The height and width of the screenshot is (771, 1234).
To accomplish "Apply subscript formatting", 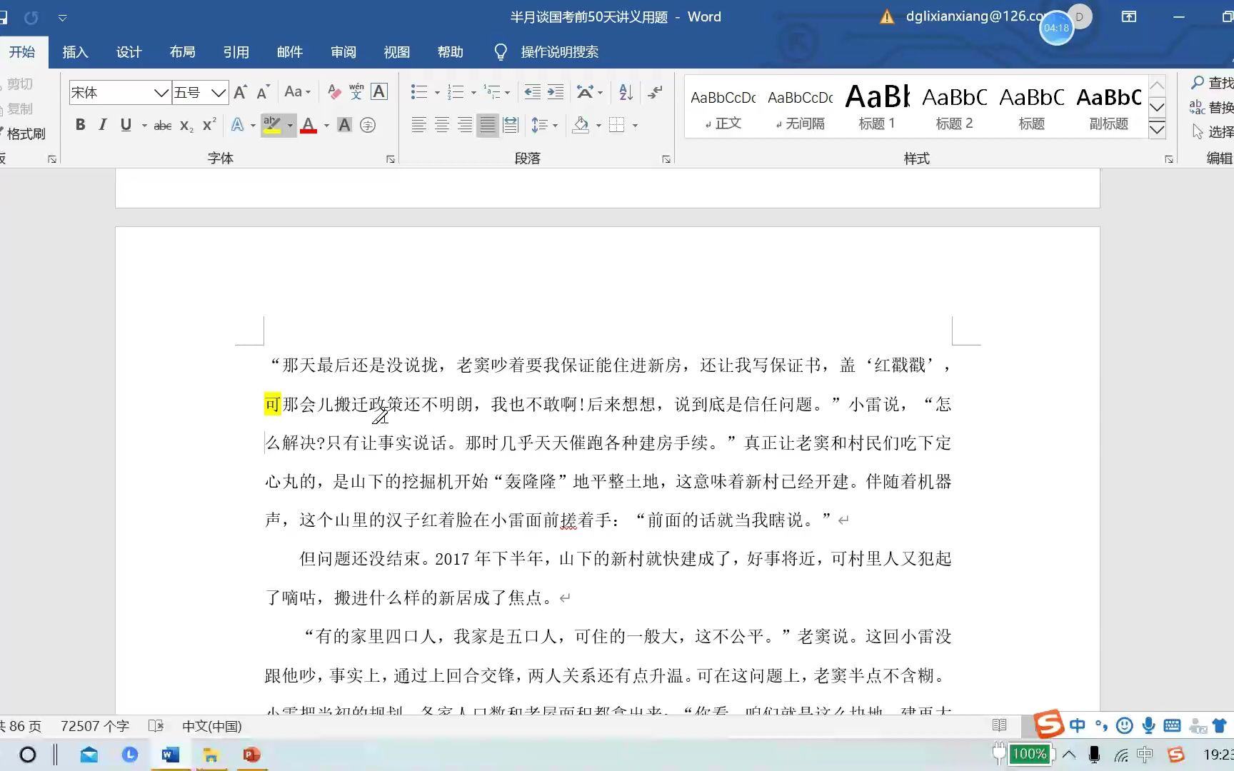I will click(x=186, y=126).
